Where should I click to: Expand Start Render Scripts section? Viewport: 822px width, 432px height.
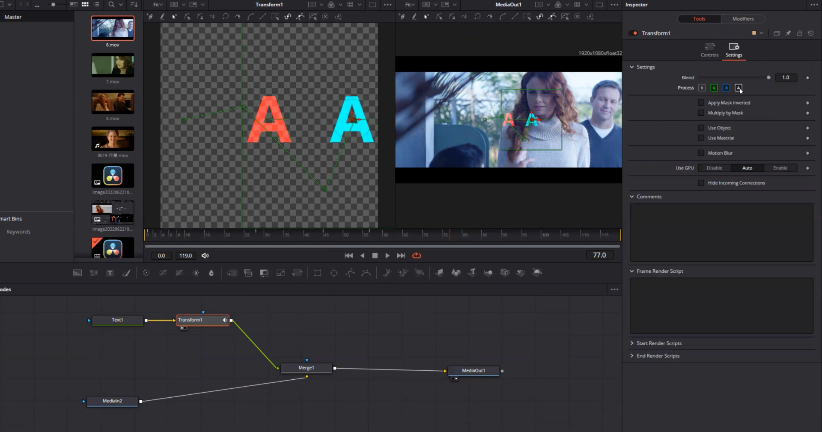coord(632,343)
